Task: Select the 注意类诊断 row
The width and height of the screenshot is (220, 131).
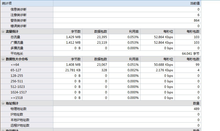Action: (18, 15)
